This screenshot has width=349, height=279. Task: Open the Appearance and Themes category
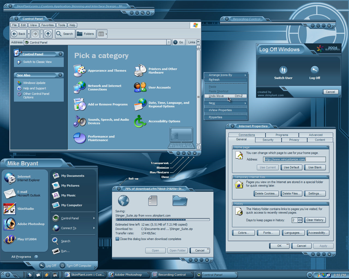pyautogui.click(x=107, y=70)
